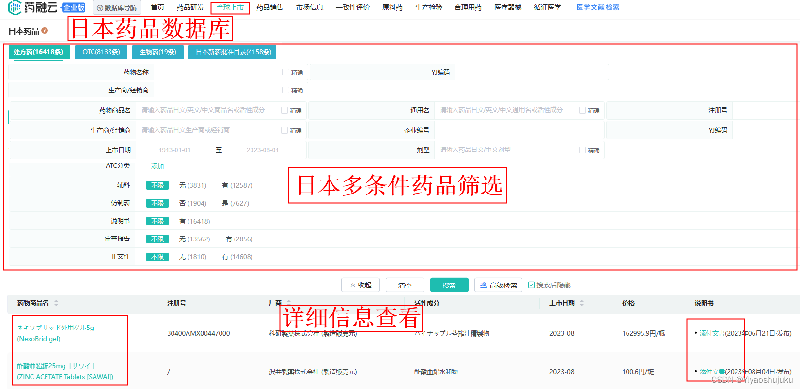Select 有 (12587) for 辅料 filter
Screen dimensions: 800x389
coord(237,185)
